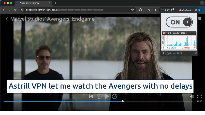Close the Astrill VPN panel
Screen dimensions: 205x115
196,10
